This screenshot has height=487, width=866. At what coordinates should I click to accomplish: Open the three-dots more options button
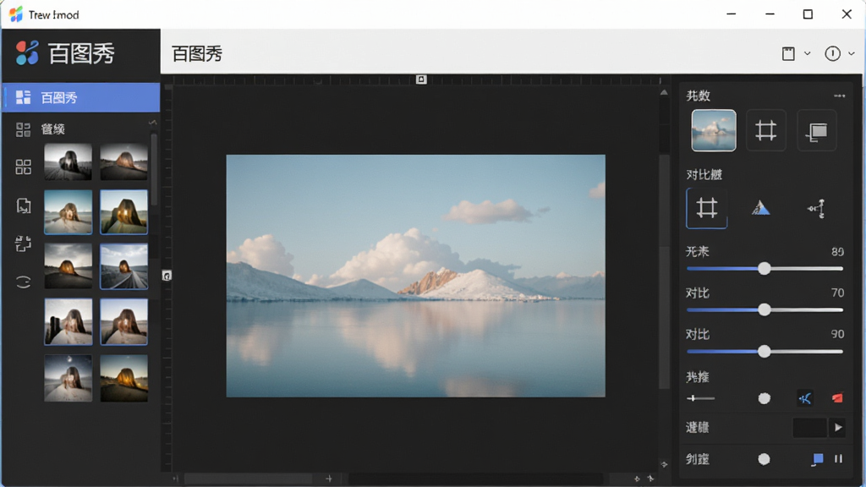click(840, 96)
